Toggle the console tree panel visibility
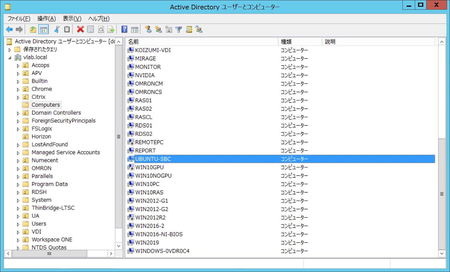 [x=43, y=29]
